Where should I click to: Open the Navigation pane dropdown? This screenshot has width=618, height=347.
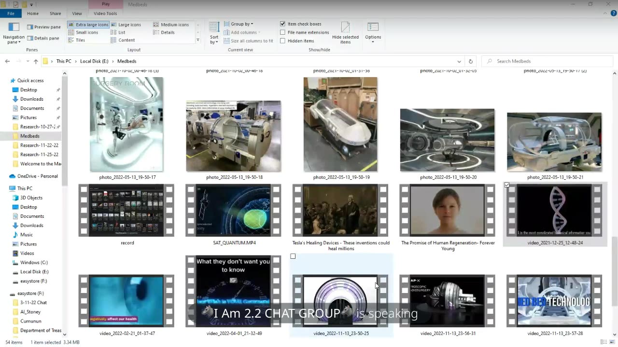[x=14, y=33]
